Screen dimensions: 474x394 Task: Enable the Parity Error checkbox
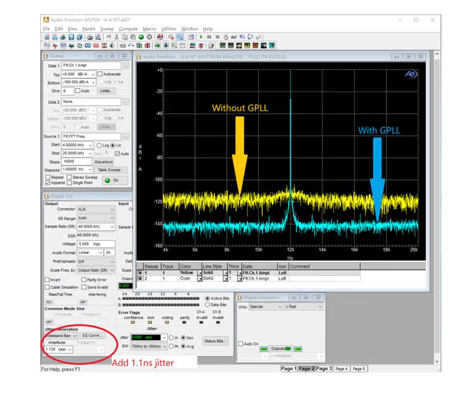point(84,279)
